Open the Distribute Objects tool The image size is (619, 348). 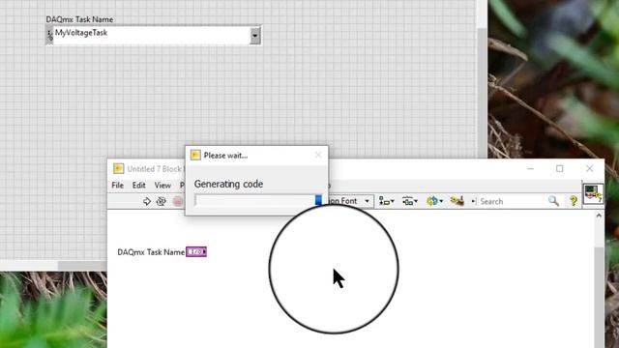click(410, 201)
